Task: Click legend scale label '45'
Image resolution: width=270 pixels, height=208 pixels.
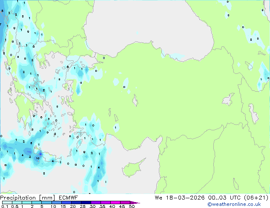Action: pyautogui.click(x=122, y=206)
